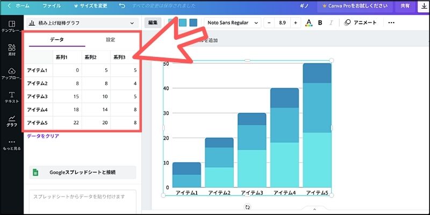Screen dimensions: 430x215
Task: Click the cell with value 20
Action: (x=96, y=123)
